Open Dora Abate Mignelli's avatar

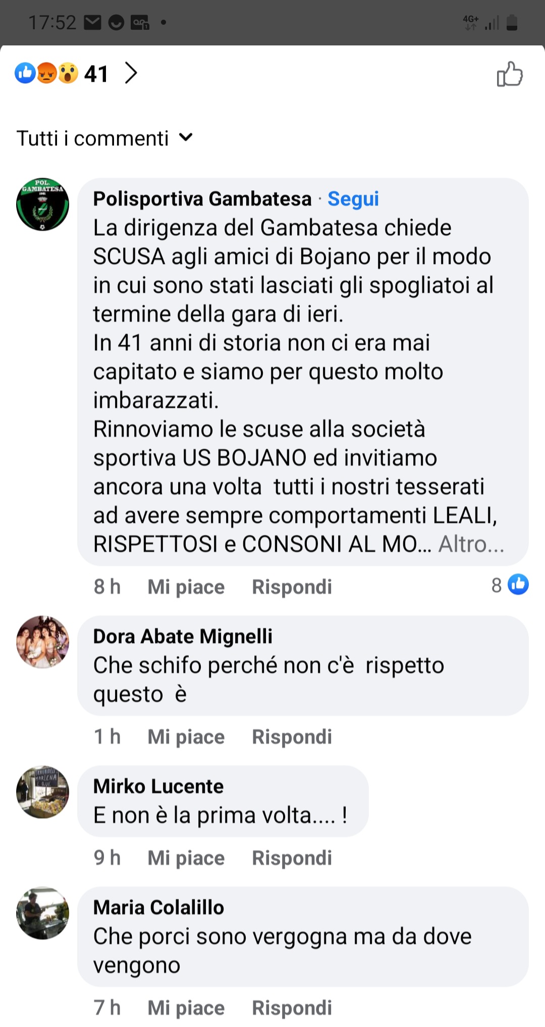pyautogui.click(x=42, y=642)
